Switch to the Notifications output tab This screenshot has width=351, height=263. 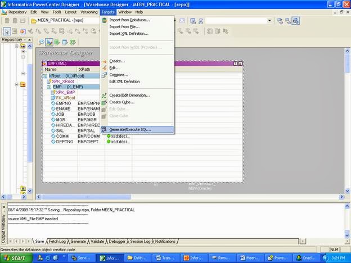coord(165,242)
